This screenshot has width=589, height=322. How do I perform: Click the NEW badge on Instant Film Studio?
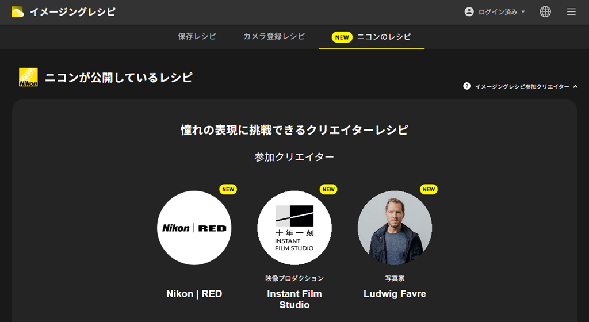(x=328, y=190)
